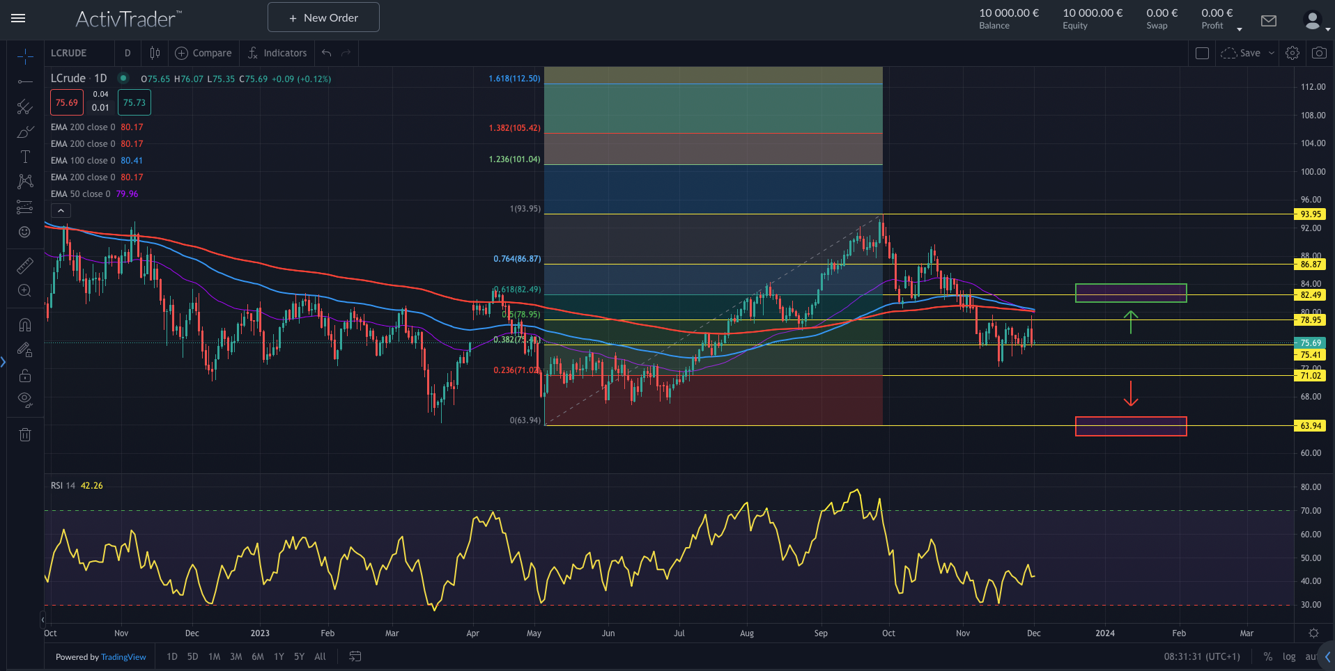Collapse the indicators legend with the arrow
The height and width of the screenshot is (671, 1335).
(61, 210)
